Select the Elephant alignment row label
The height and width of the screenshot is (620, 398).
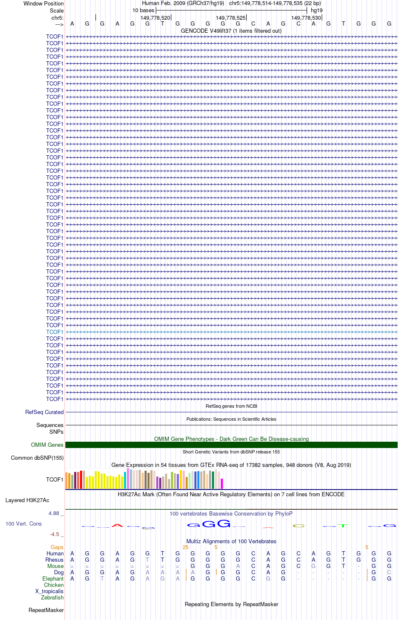(53, 578)
